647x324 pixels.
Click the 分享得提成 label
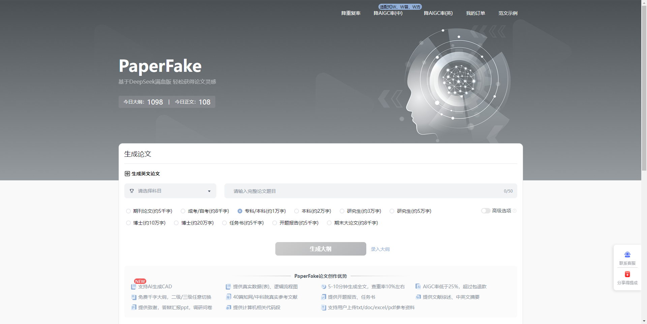coord(627,283)
